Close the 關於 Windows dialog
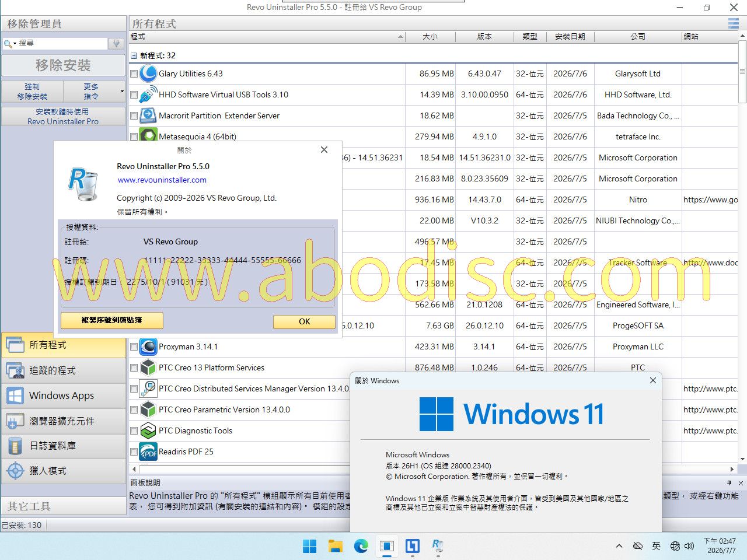Viewport: 747px width, 560px height. pyautogui.click(x=653, y=381)
